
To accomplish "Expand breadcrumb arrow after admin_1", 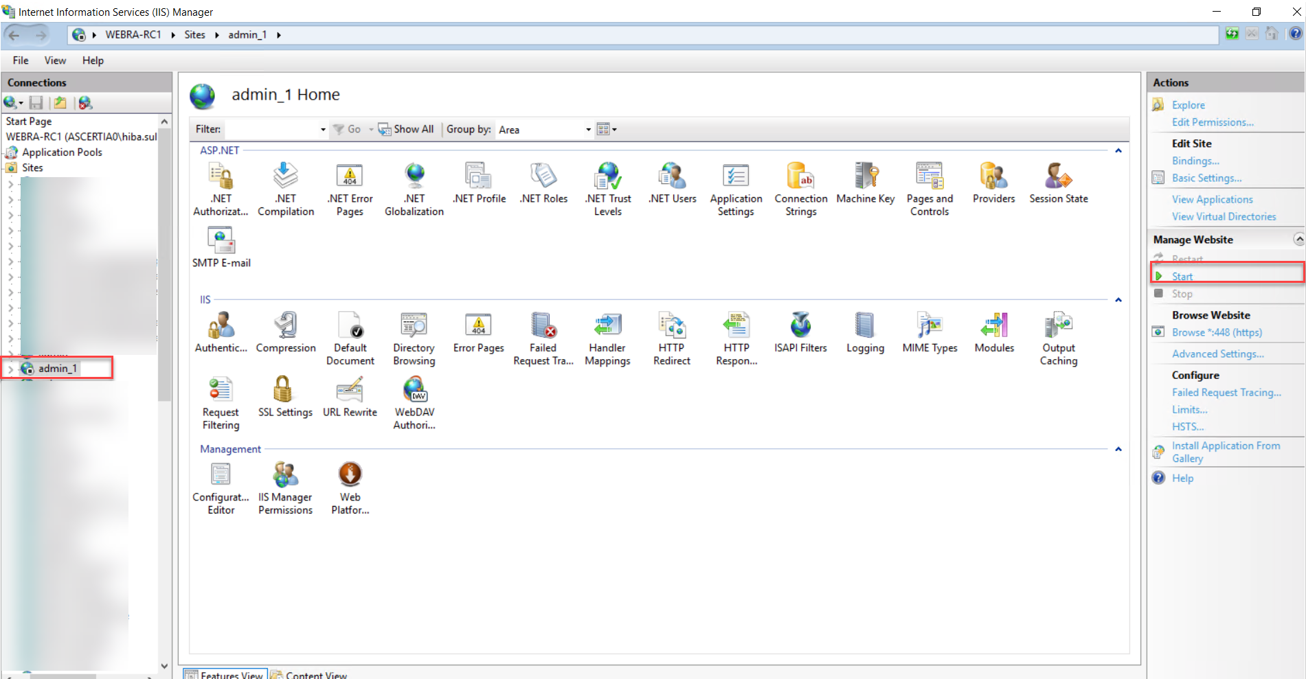I will point(278,35).
